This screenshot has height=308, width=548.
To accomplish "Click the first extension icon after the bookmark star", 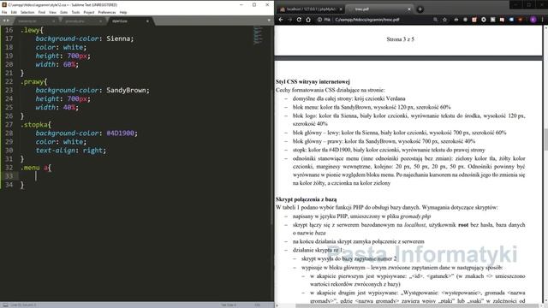I will coord(456,20).
